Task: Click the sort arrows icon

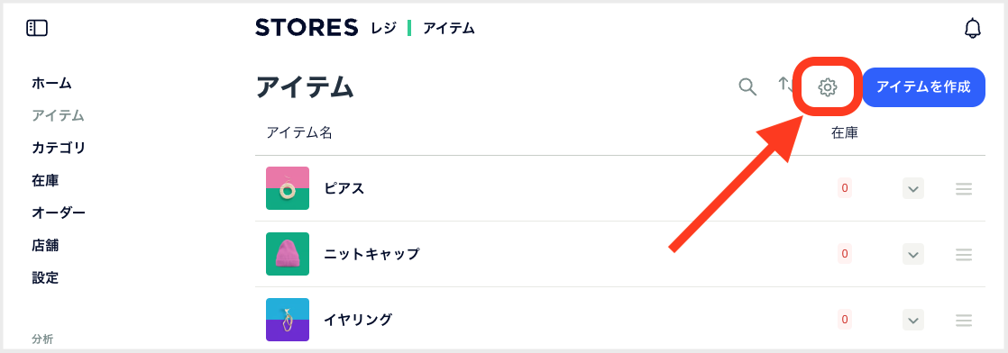Action: pyautogui.click(x=785, y=86)
